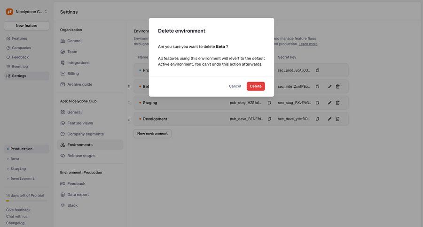Open Event log in the sidebar
Image resolution: width=423 pixels, height=227 pixels.
pos(26,67)
